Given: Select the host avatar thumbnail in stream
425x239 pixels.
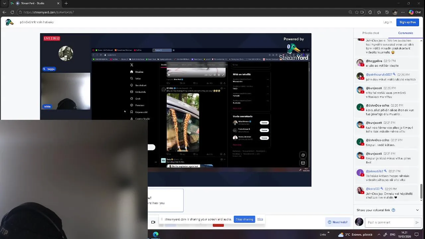Looking at the screenshot, I should (66, 53).
